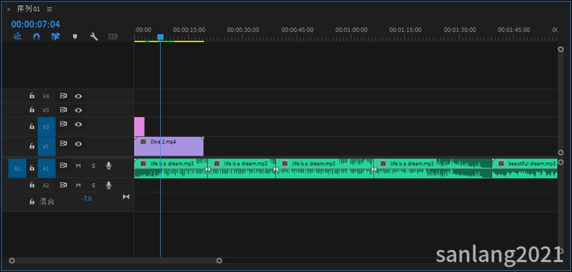Select the beautiful dream.mp3 audio clip

[525, 168]
